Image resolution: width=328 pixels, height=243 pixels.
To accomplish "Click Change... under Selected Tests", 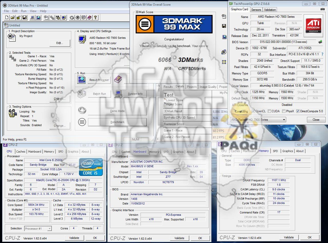I will [x=60, y=99].
